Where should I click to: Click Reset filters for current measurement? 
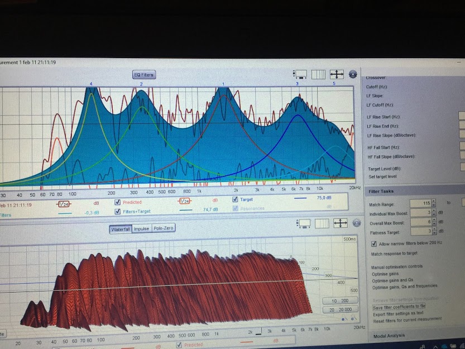coord(408,321)
